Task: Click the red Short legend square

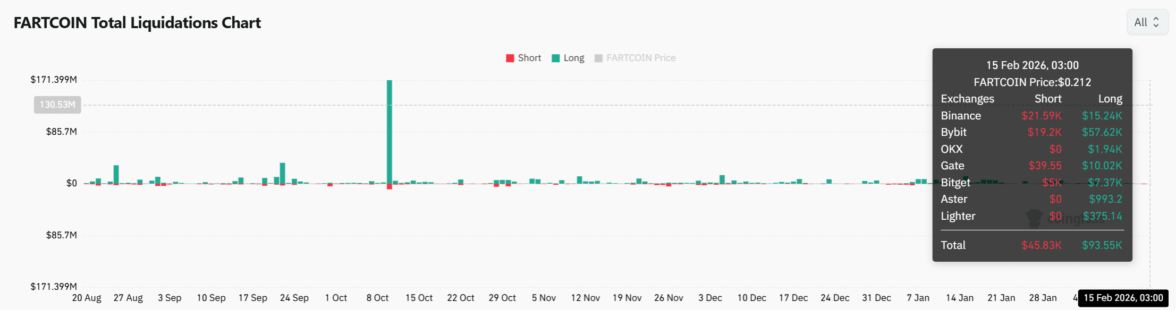Action: 510,58
